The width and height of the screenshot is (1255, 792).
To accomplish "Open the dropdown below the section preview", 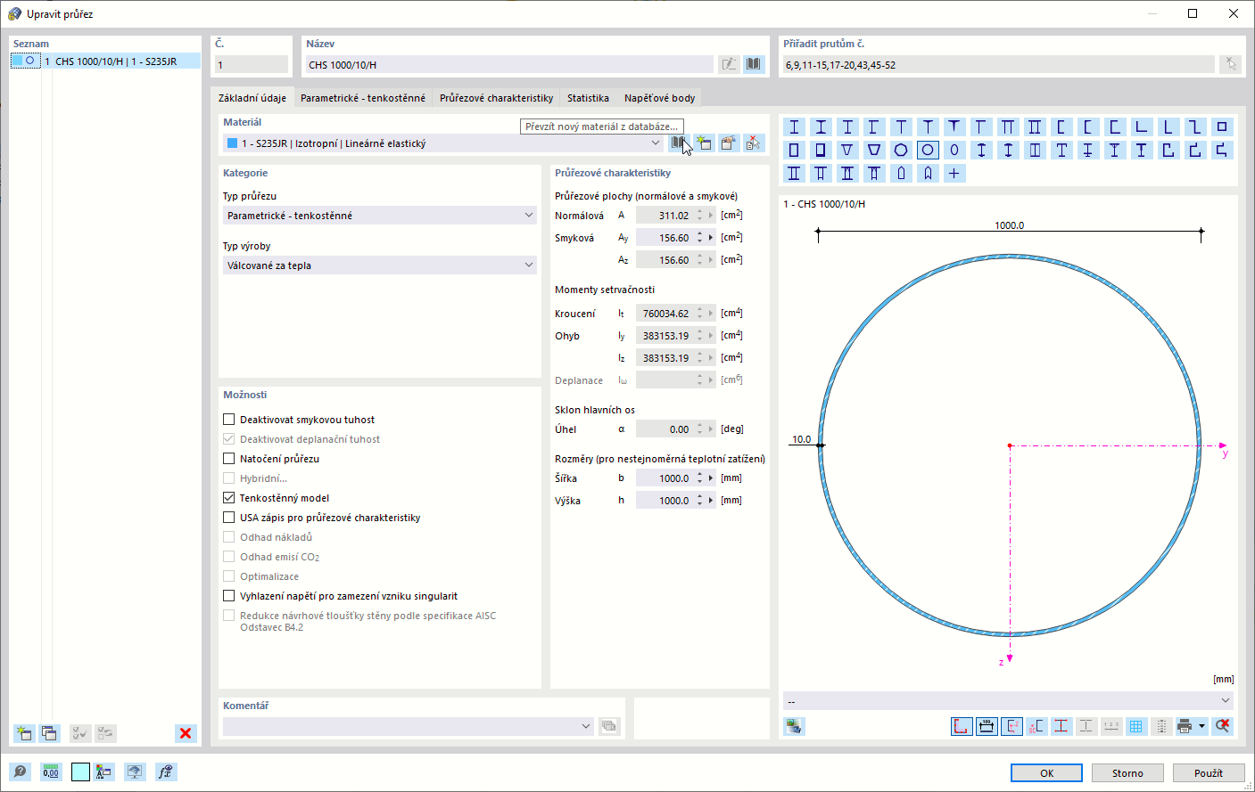I will pyautogui.click(x=1226, y=700).
